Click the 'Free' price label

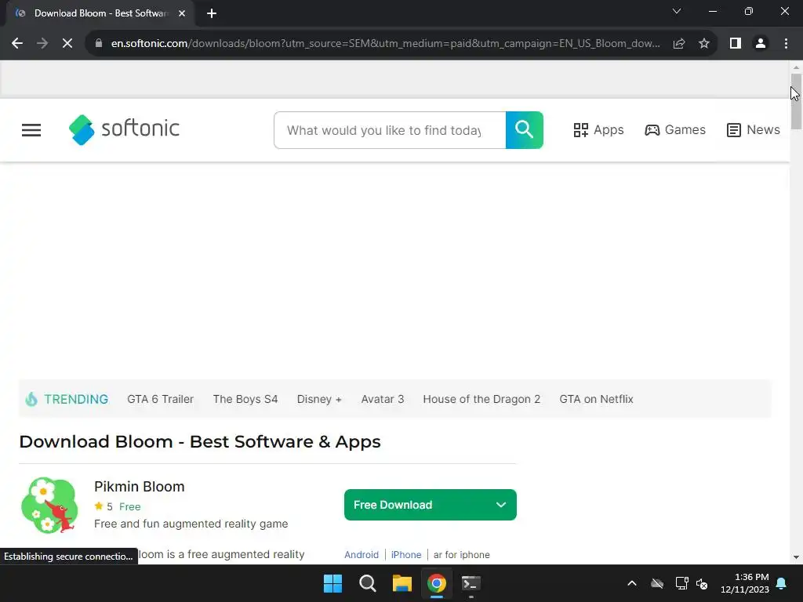[x=129, y=507]
